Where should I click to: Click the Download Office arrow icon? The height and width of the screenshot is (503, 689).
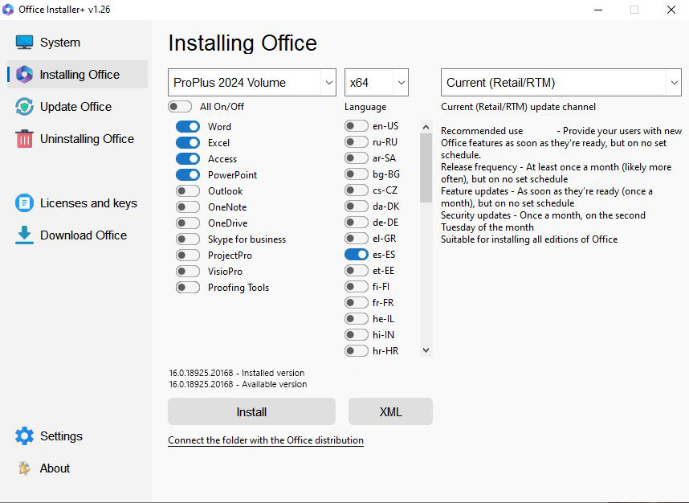24,235
